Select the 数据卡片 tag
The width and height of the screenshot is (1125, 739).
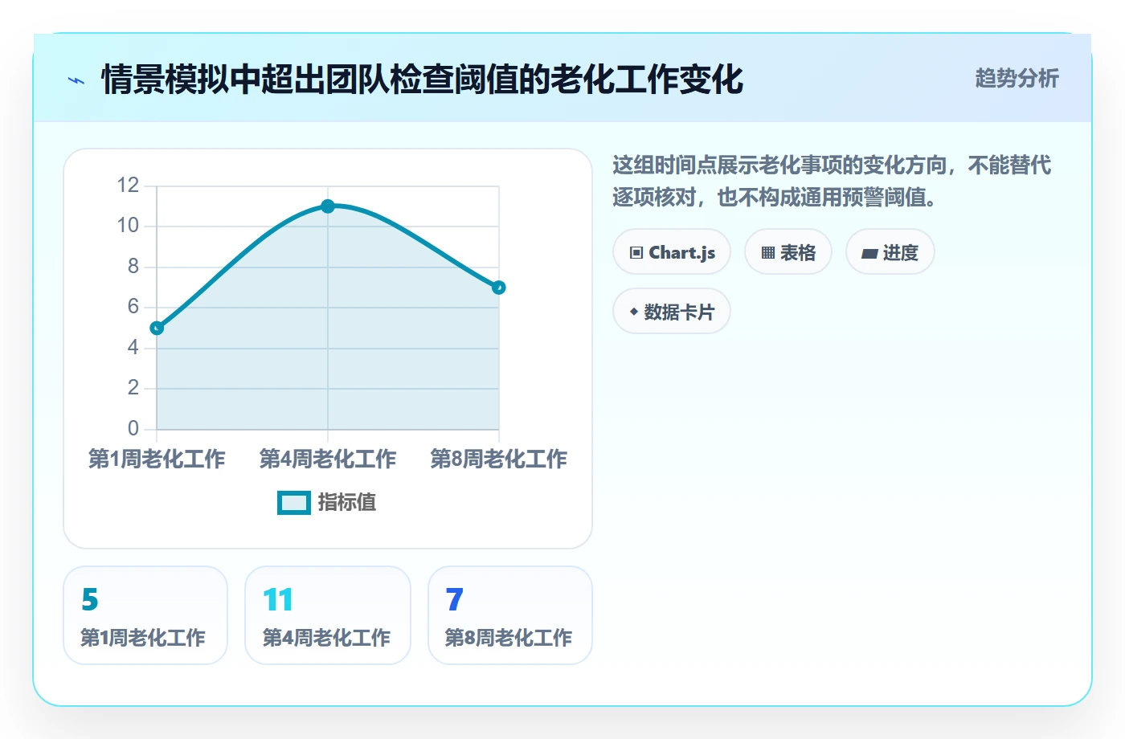coord(672,312)
